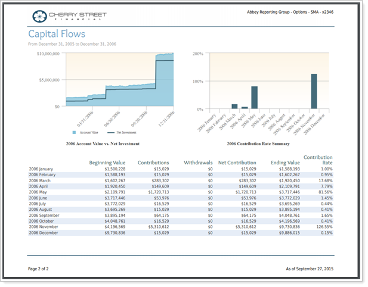368x287 pixels.
Task: Select the 2006 January table row label
Action: 41,169
